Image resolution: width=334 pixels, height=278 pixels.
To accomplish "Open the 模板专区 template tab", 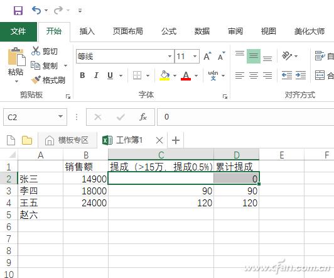I will coord(67,140).
